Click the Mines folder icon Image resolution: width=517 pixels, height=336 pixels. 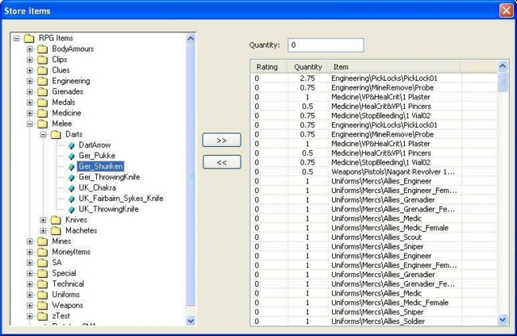[x=42, y=241]
